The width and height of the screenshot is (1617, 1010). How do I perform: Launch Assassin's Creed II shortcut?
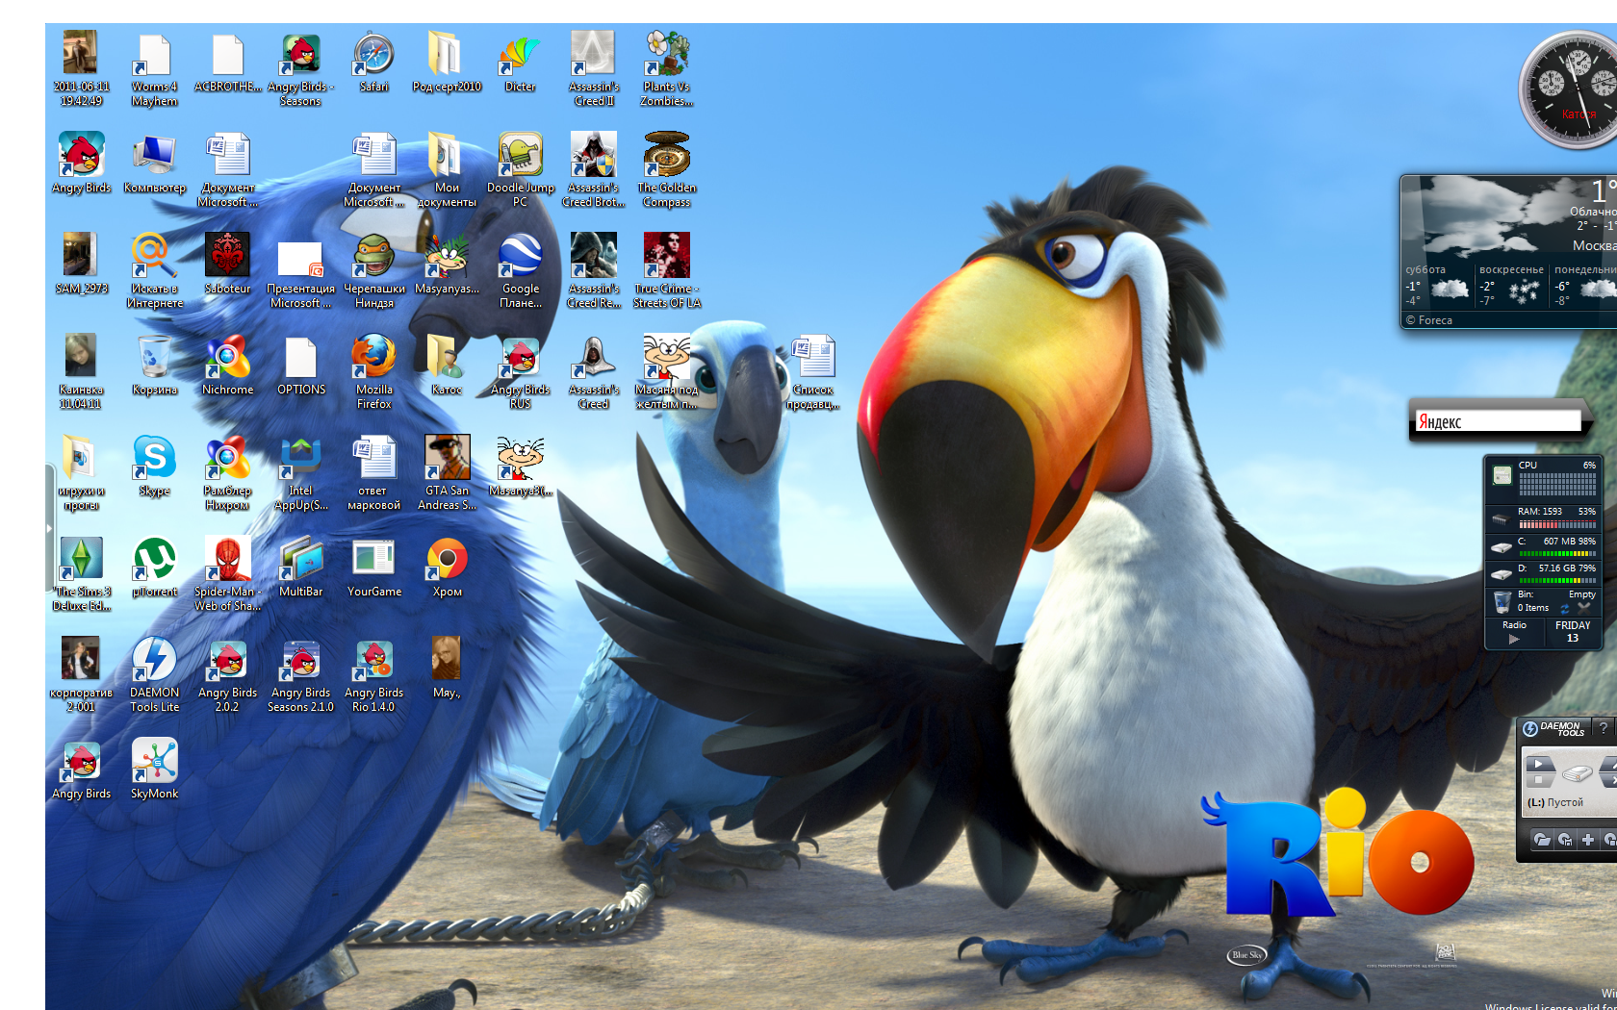click(594, 68)
